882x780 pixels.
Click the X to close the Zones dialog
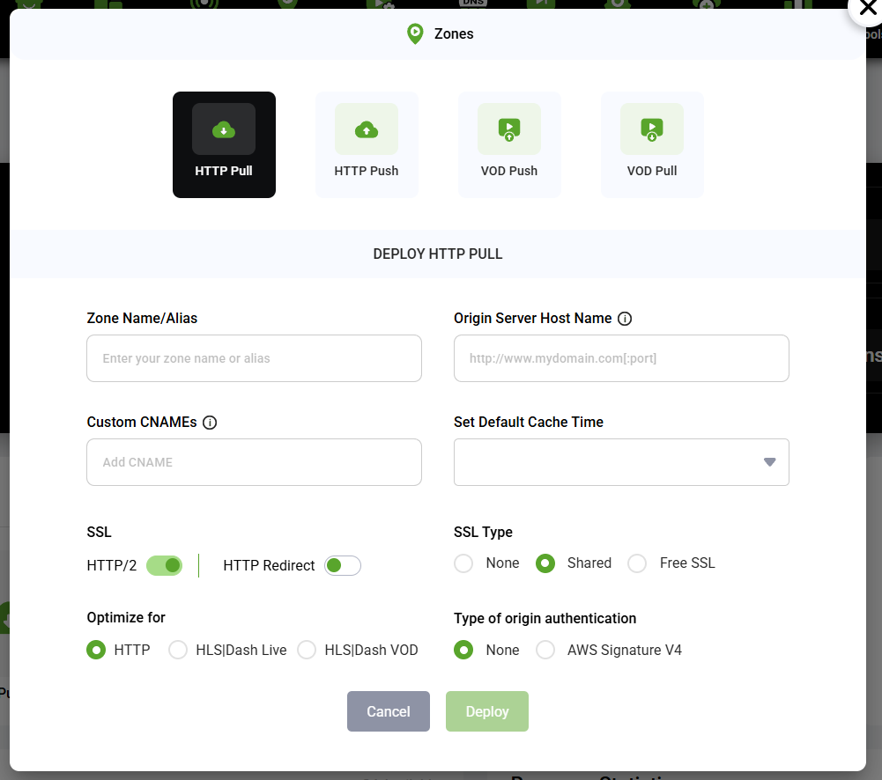(868, 9)
